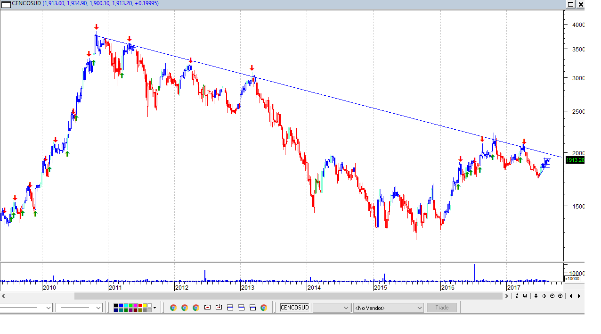The height and width of the screenshot is (334, 601).
Task: Expand the color palette dropdown arrow
Action: (x=154, y=308)
